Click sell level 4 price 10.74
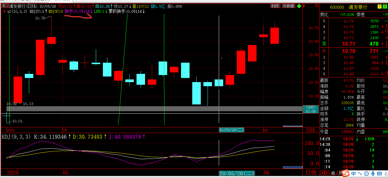This screenshot has height=178, width=388. tap(348, 27)
